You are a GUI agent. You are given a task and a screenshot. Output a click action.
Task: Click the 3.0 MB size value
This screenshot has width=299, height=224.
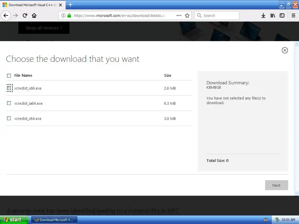[170, 118]
